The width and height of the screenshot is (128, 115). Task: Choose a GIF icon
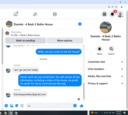pos(22,106)
